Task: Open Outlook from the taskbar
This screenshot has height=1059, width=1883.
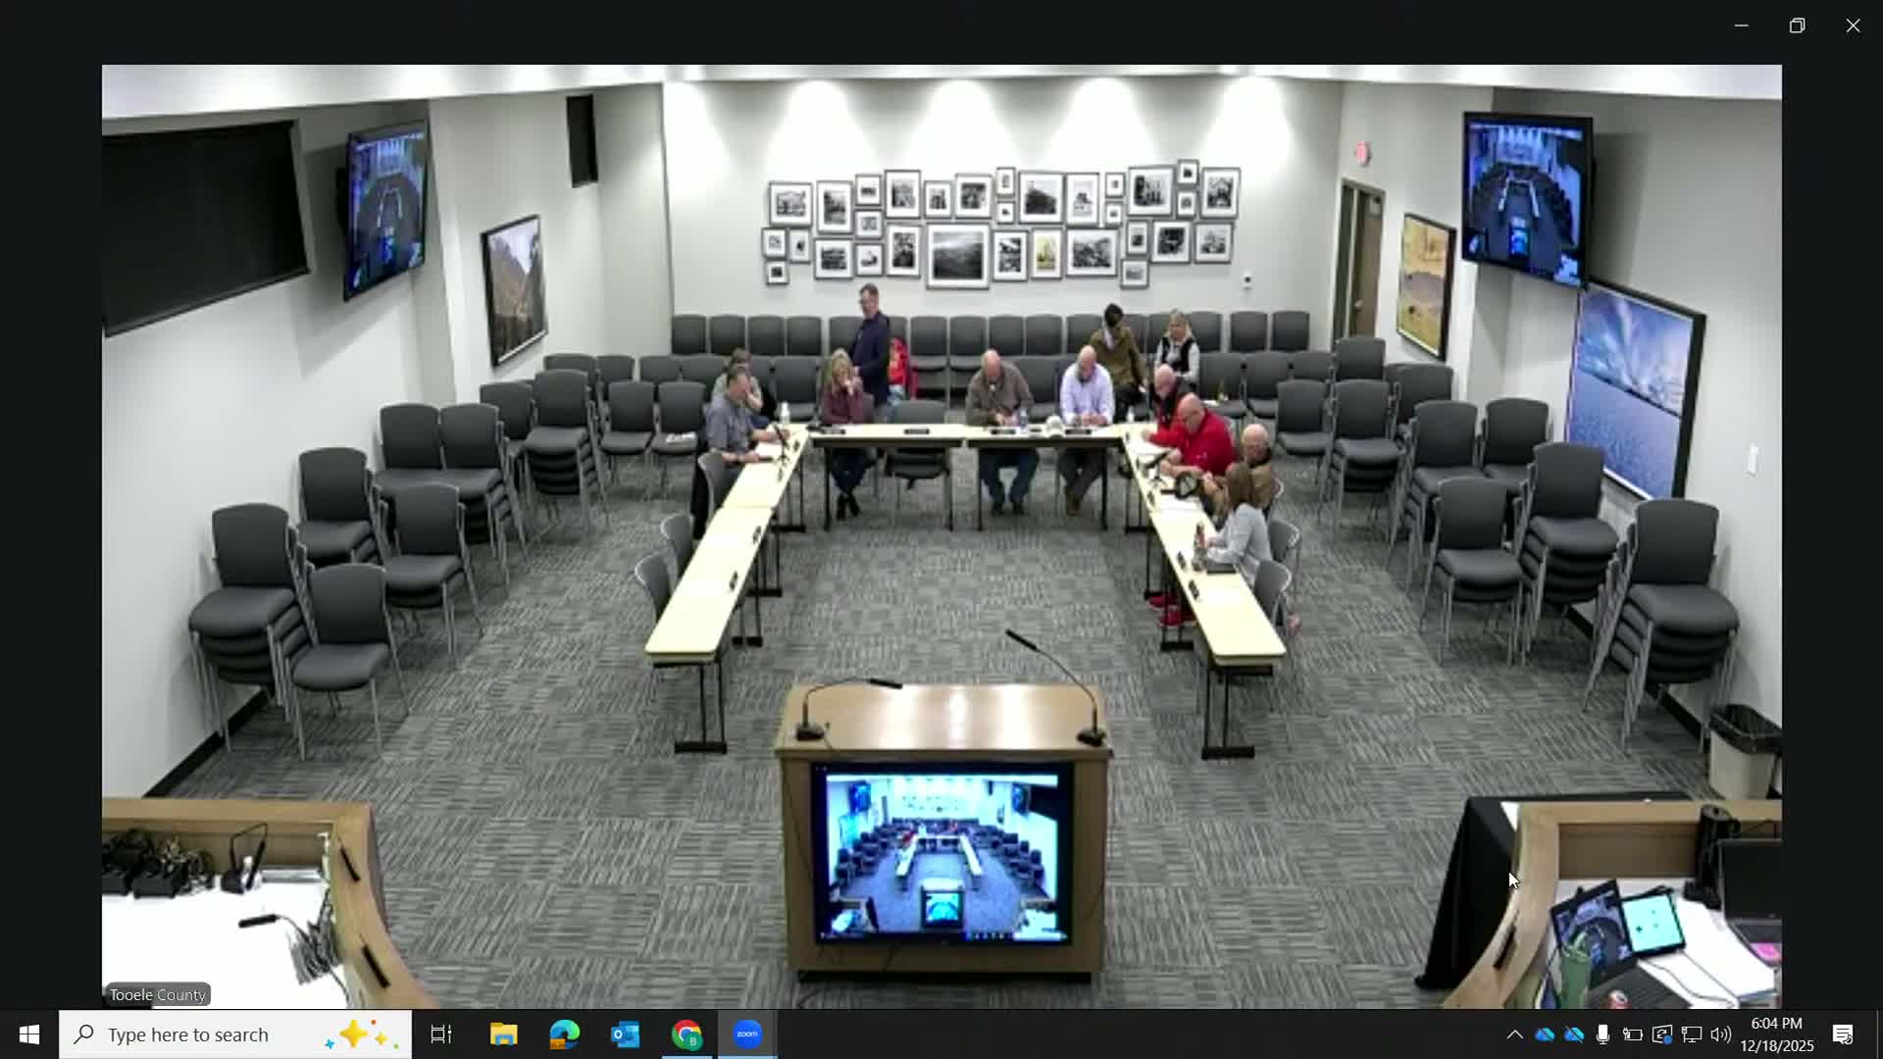Action: tap(626, 1034)
